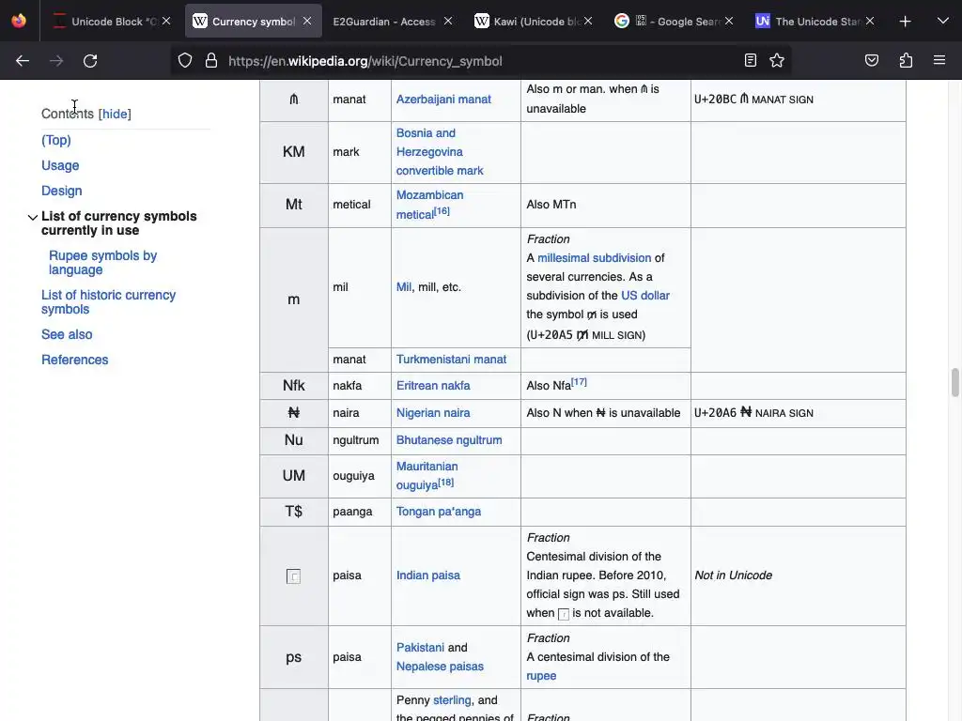Collapse the 'List of currency symbols' section
The image size is (962, 721).
click(33, 218)
